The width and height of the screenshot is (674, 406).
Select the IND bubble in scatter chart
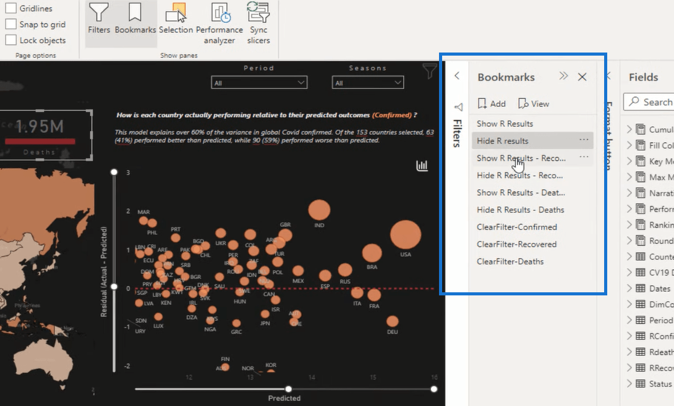pos(319,210)
